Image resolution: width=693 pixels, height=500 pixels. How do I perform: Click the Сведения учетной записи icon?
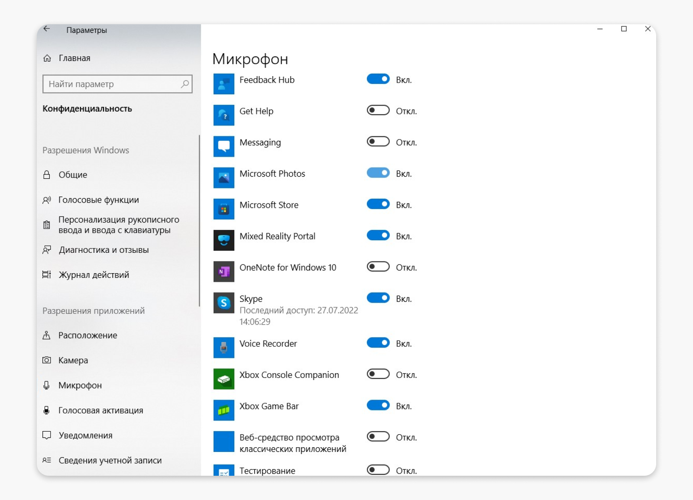coord(47,460)
